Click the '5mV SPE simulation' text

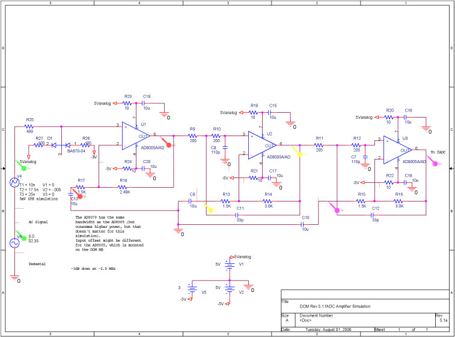[38, 199]
